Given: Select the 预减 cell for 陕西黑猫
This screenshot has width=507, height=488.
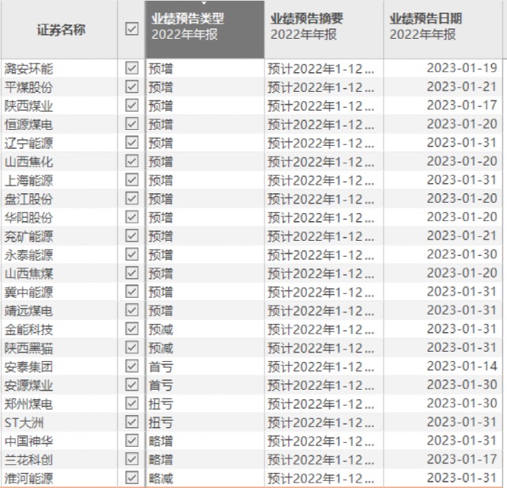Looking at the screenshot, I should click(161, 348).
